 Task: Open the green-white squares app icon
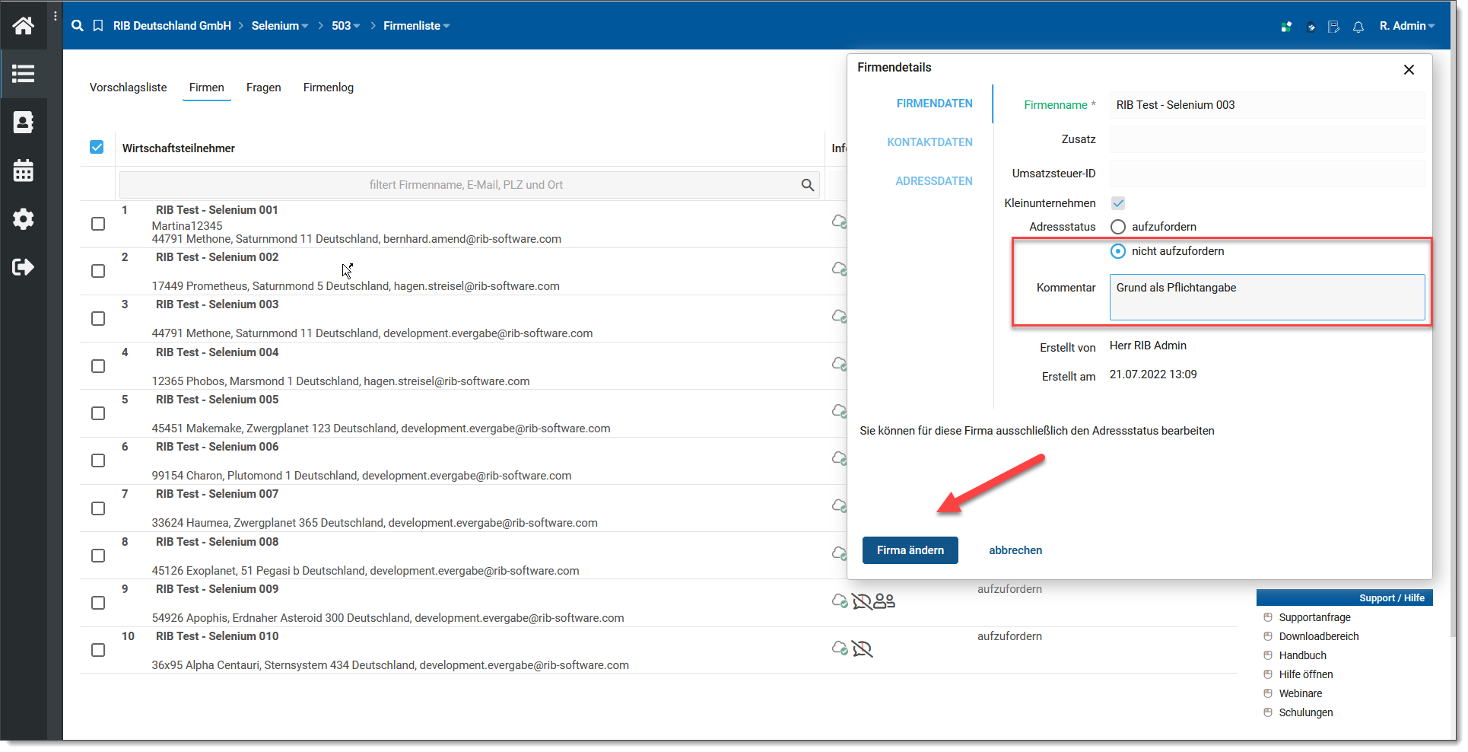point(1286,27)
